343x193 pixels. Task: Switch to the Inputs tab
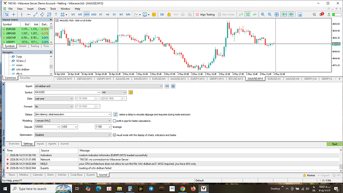tap(40, 144)
